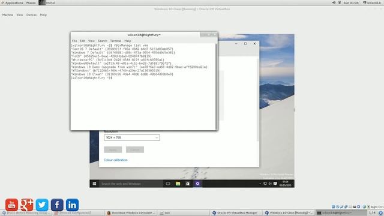The height and width of the screenshot is (216, 384).
Task: Click the Windows tray volume speaker icon
Action: tap(270, 184)
